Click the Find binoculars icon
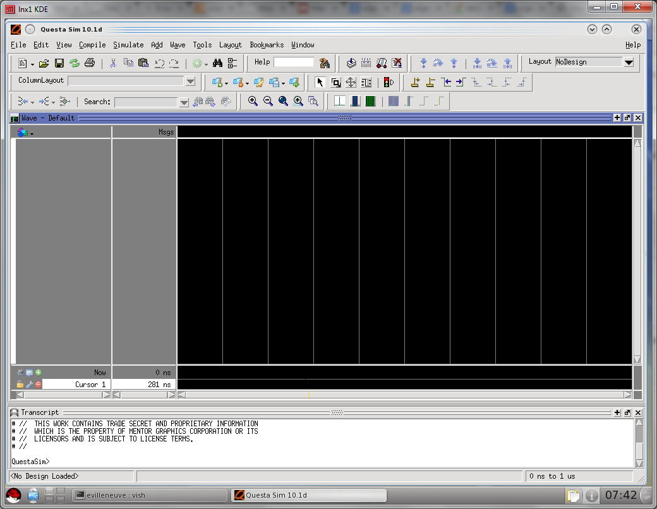 (217, 63)
